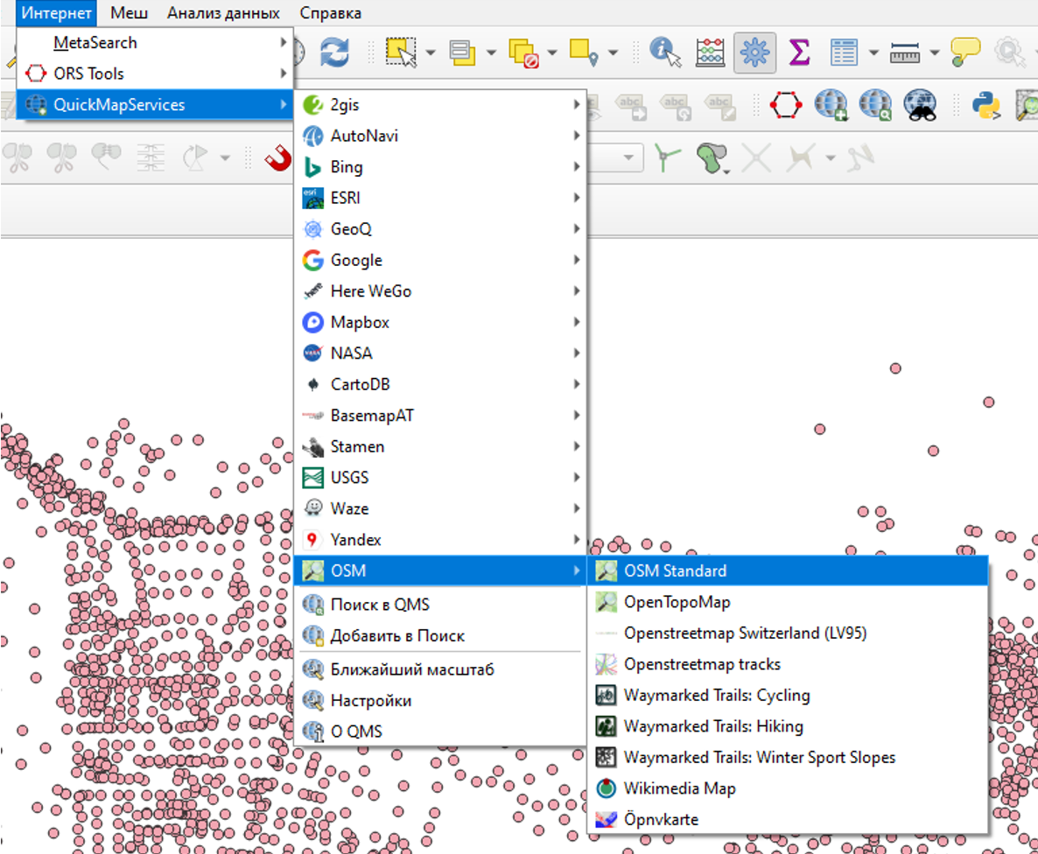Open dropdown arrow beside Select Features tool

[x=431, y=53]
